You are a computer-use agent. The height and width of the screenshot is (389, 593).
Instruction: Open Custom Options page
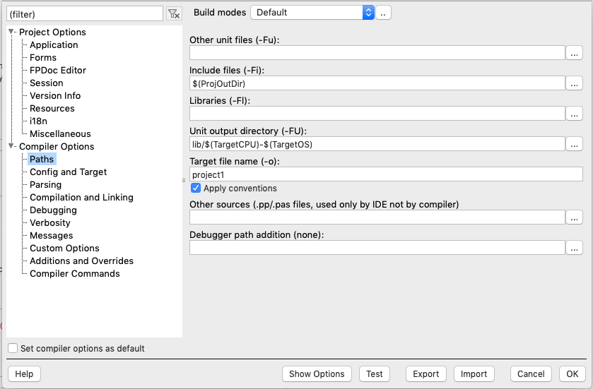[64, 248]
